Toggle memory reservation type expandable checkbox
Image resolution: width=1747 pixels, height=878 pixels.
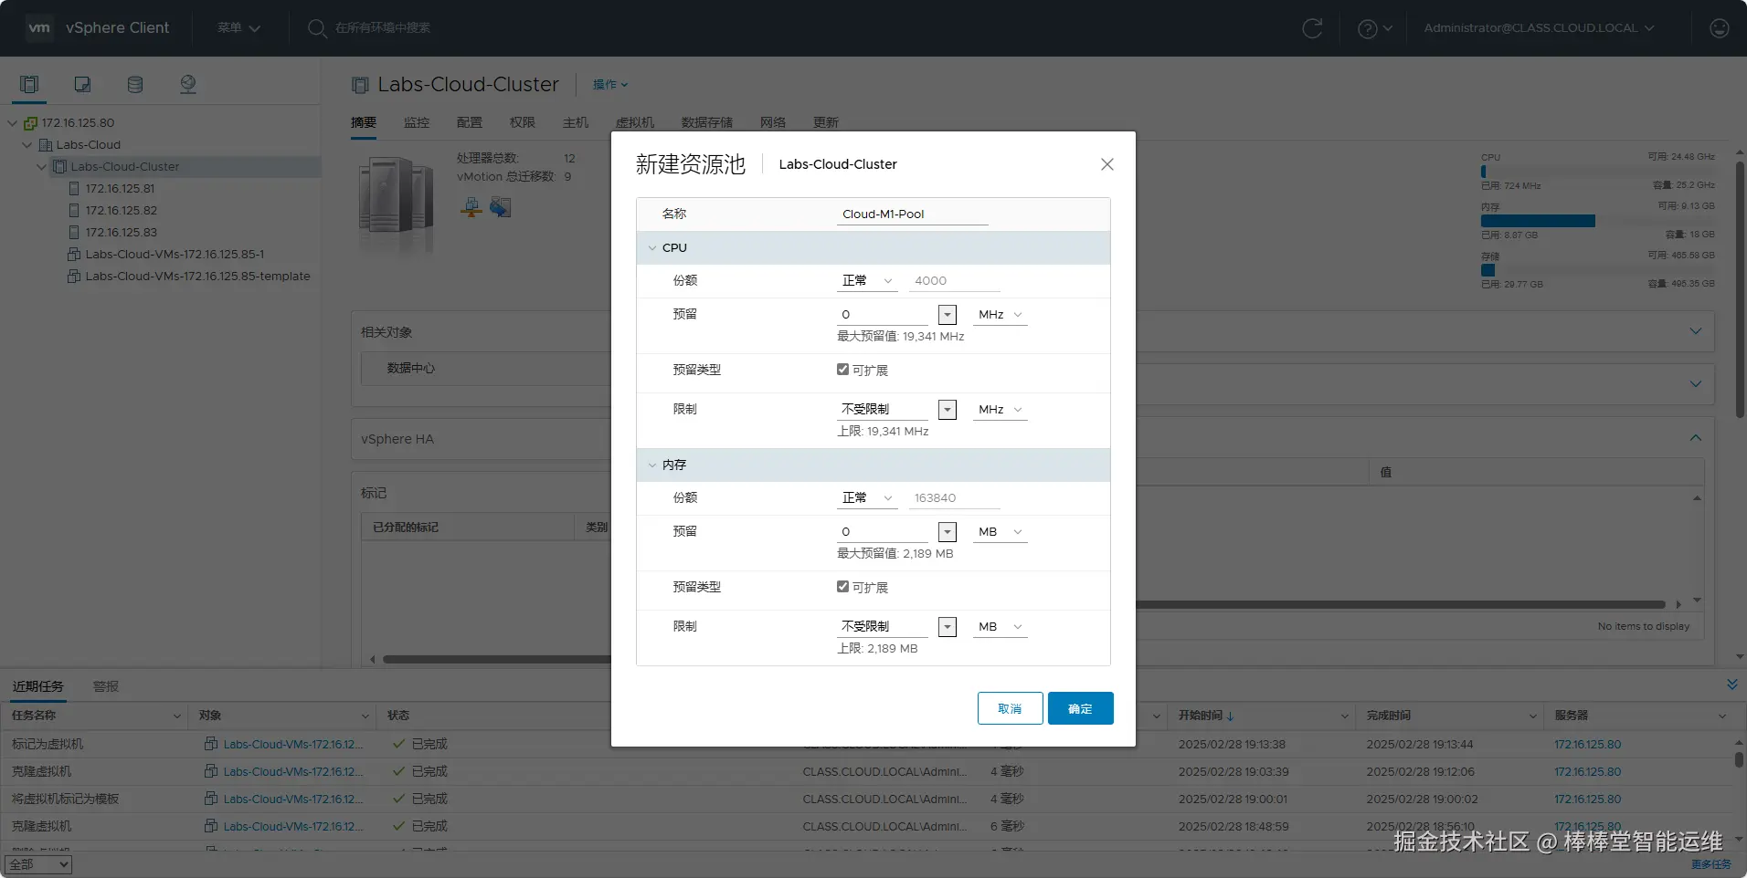(x=842, y=587)
